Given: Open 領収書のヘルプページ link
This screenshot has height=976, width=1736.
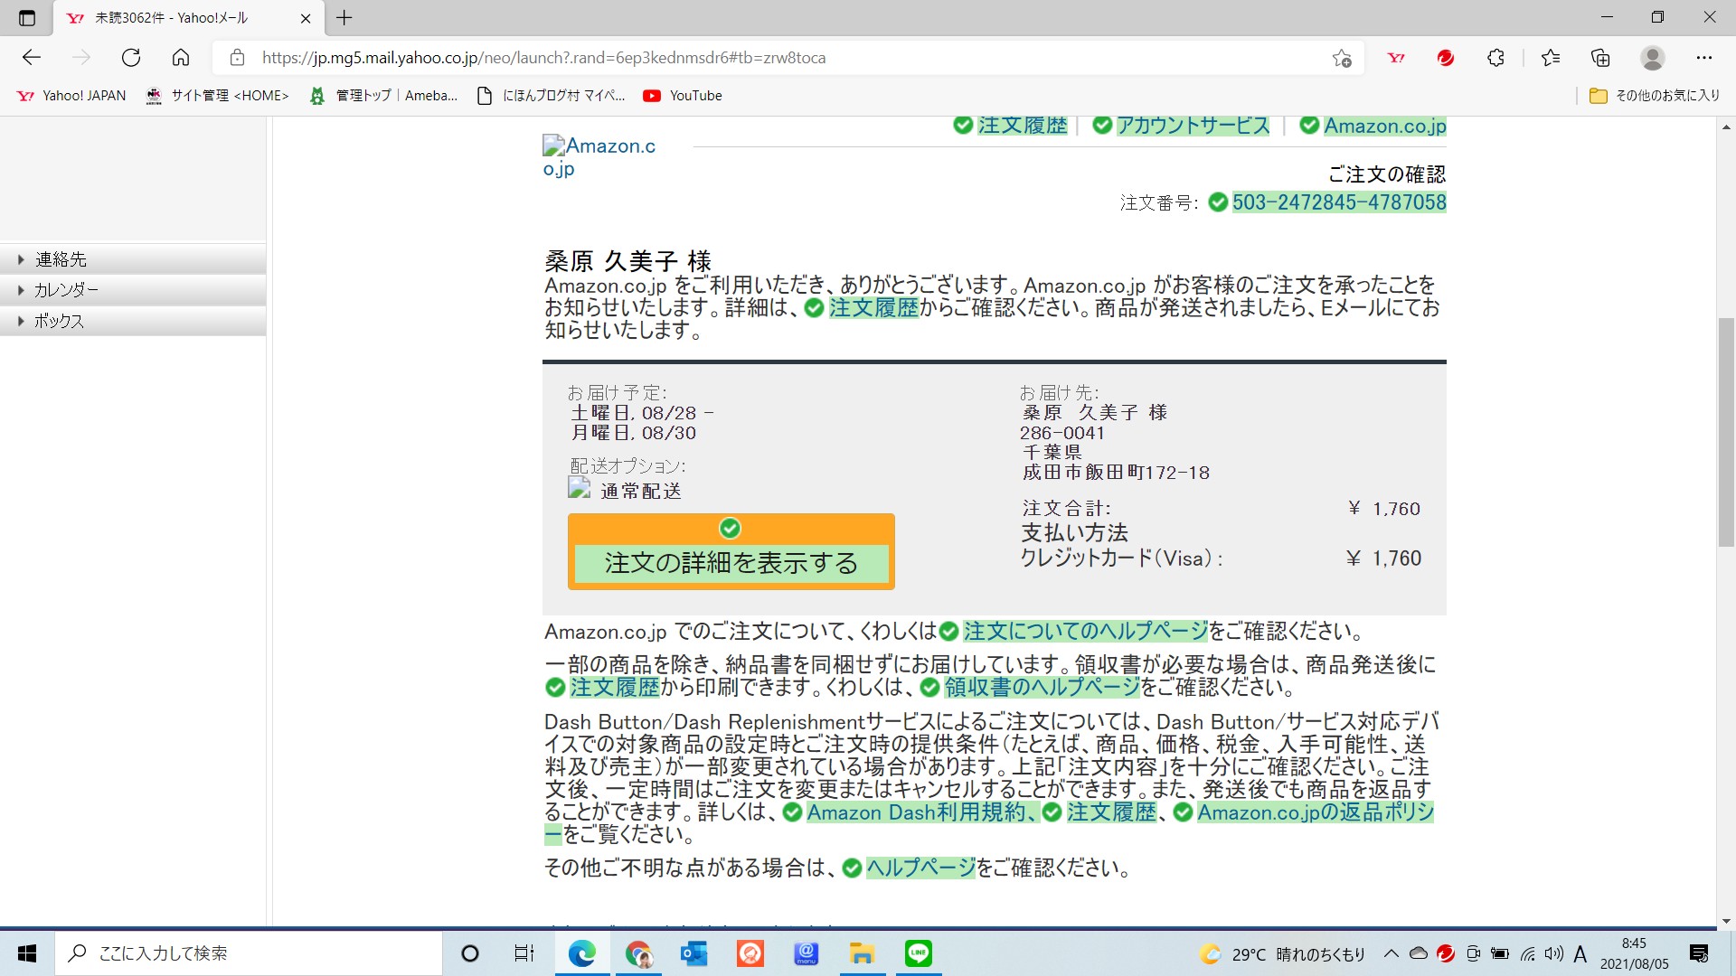Looking at the screenshot, I should click(1042, 687).
